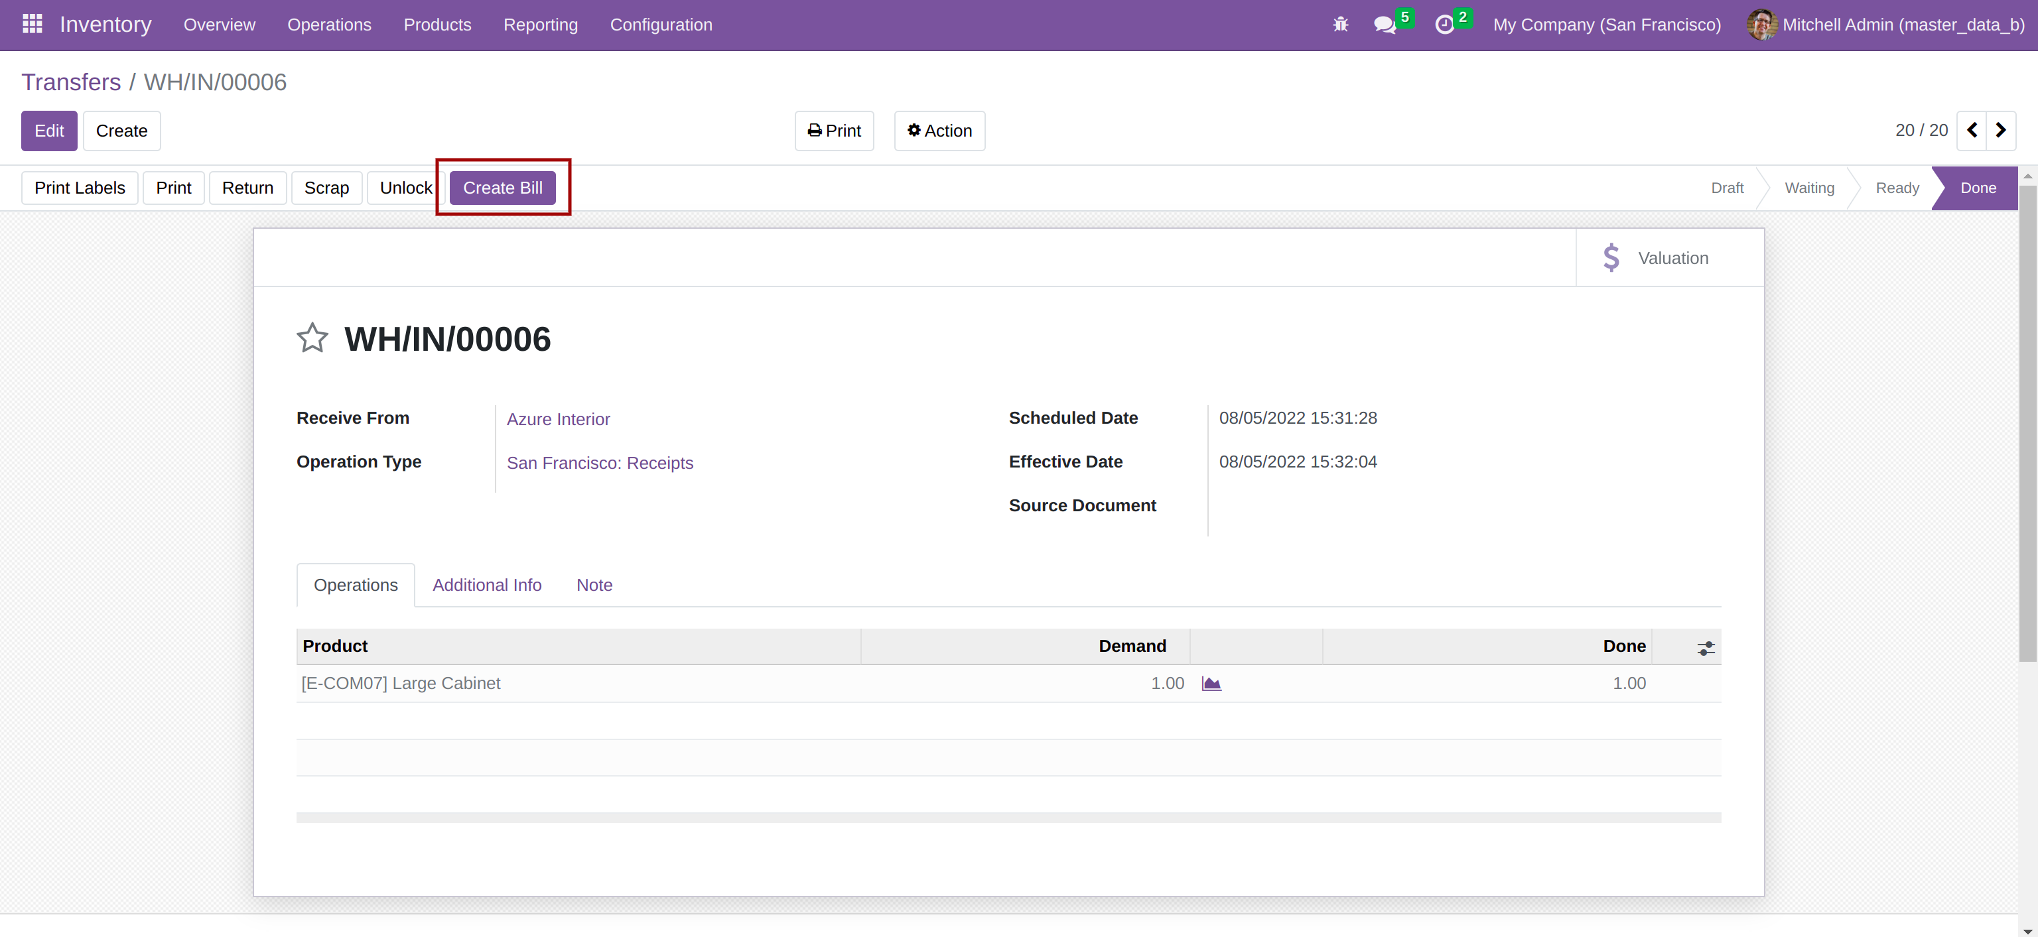Click the Create Bill button

(x=502, y=188)
